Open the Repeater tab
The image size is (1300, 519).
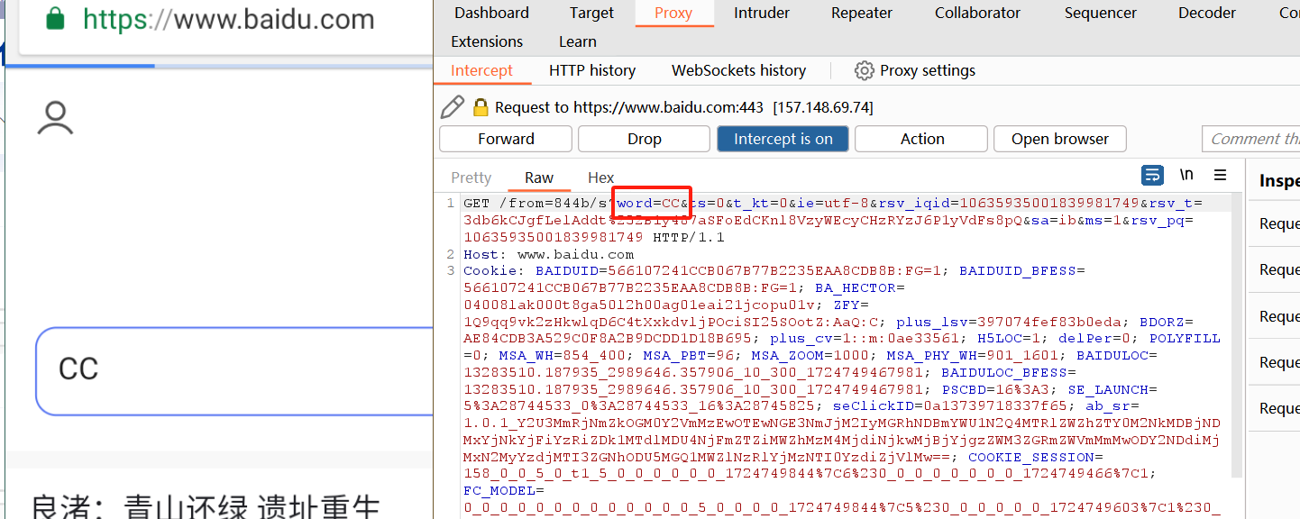(862, 13)
